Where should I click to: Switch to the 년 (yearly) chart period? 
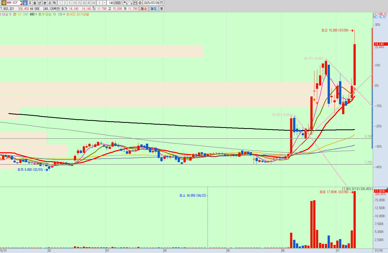[39, 3]
